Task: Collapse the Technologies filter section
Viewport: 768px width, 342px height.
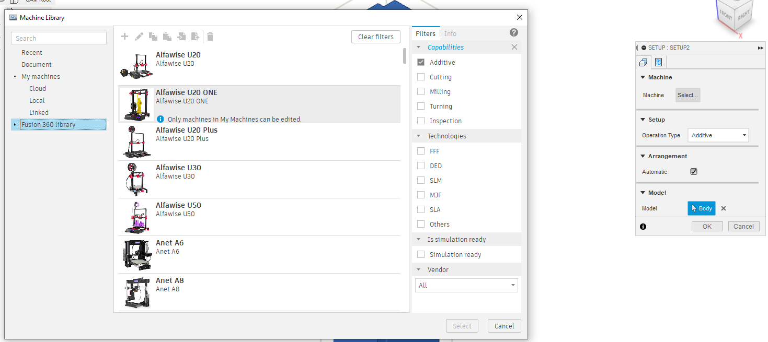Action: tap(419, 136)
